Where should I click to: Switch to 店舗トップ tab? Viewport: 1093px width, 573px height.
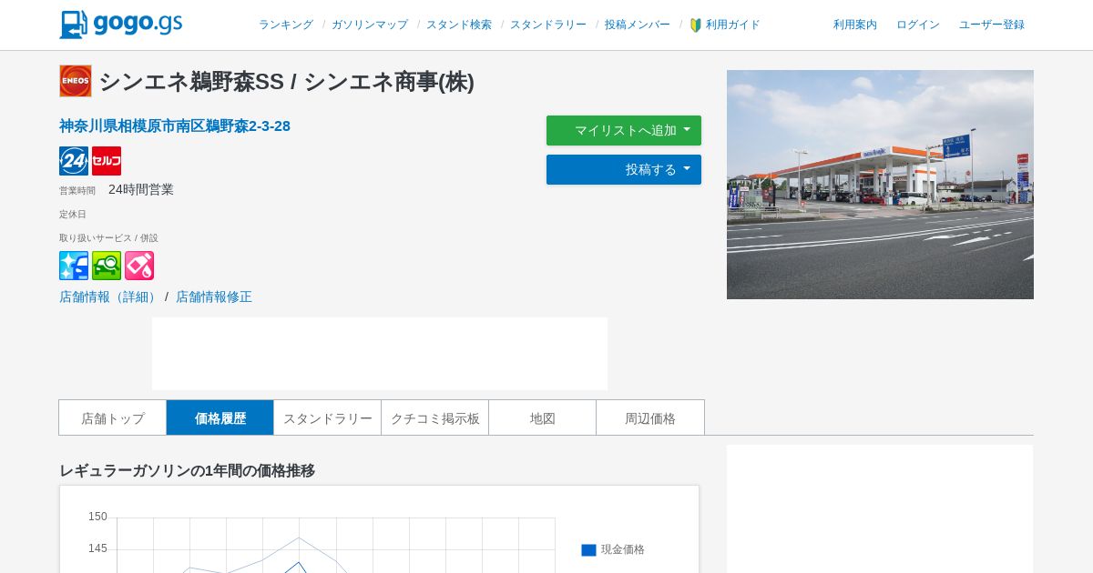(x=113, y=417)
